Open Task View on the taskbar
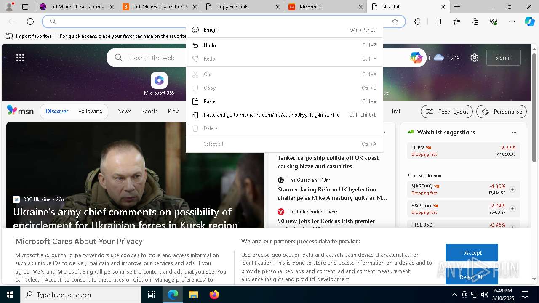This screenshot has height=303, width=539. click(x=152, y=295)
